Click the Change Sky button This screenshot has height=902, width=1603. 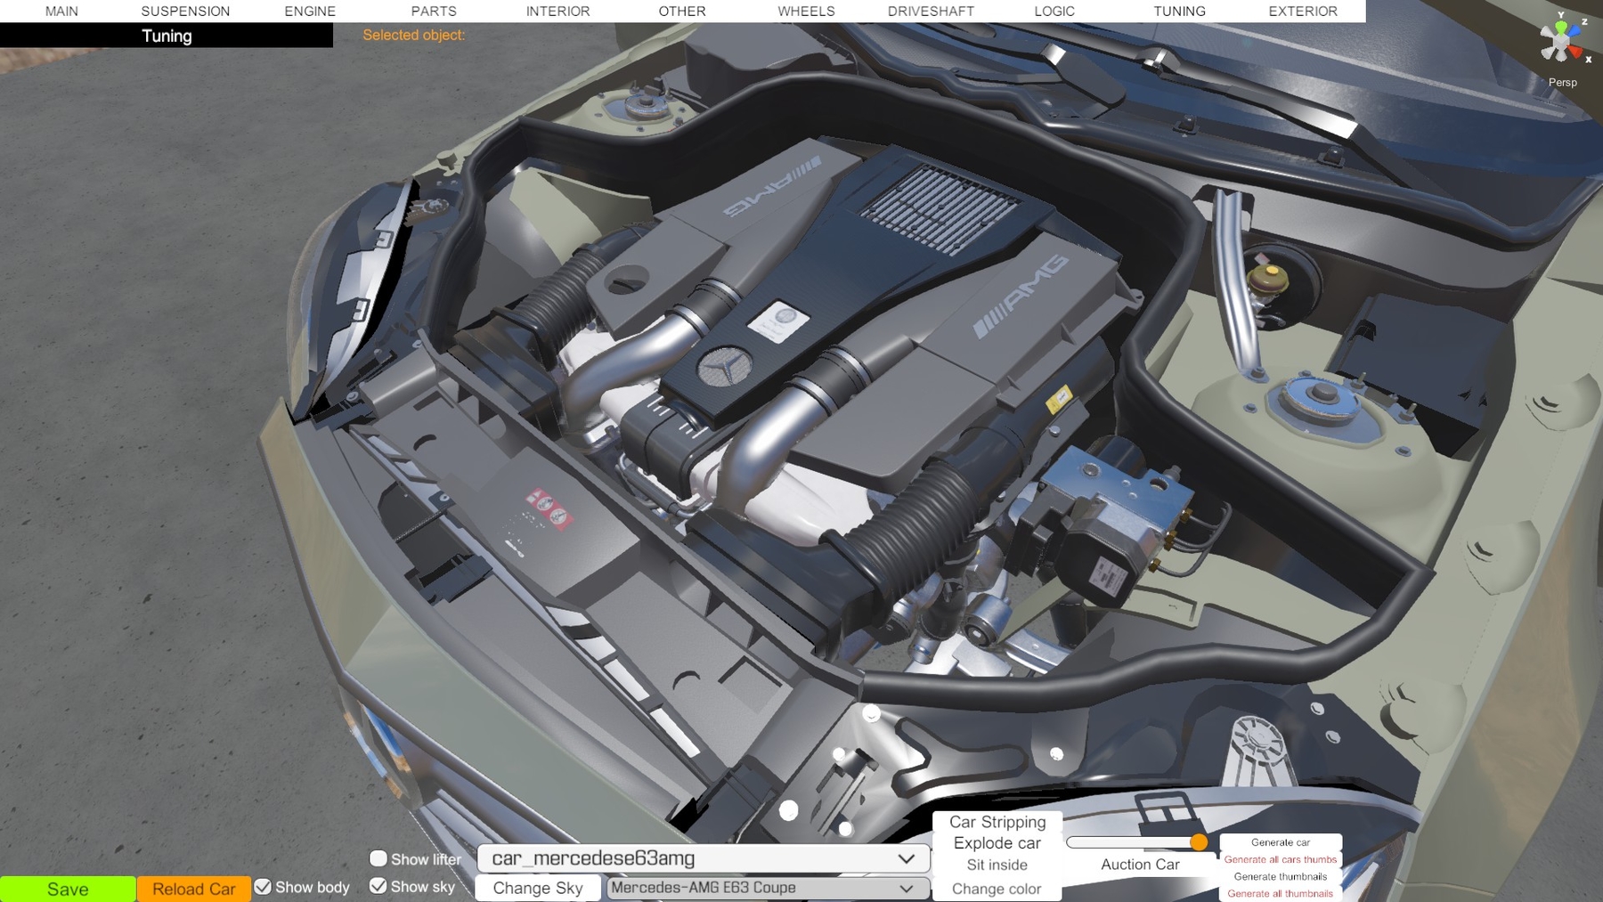[537, 888]
